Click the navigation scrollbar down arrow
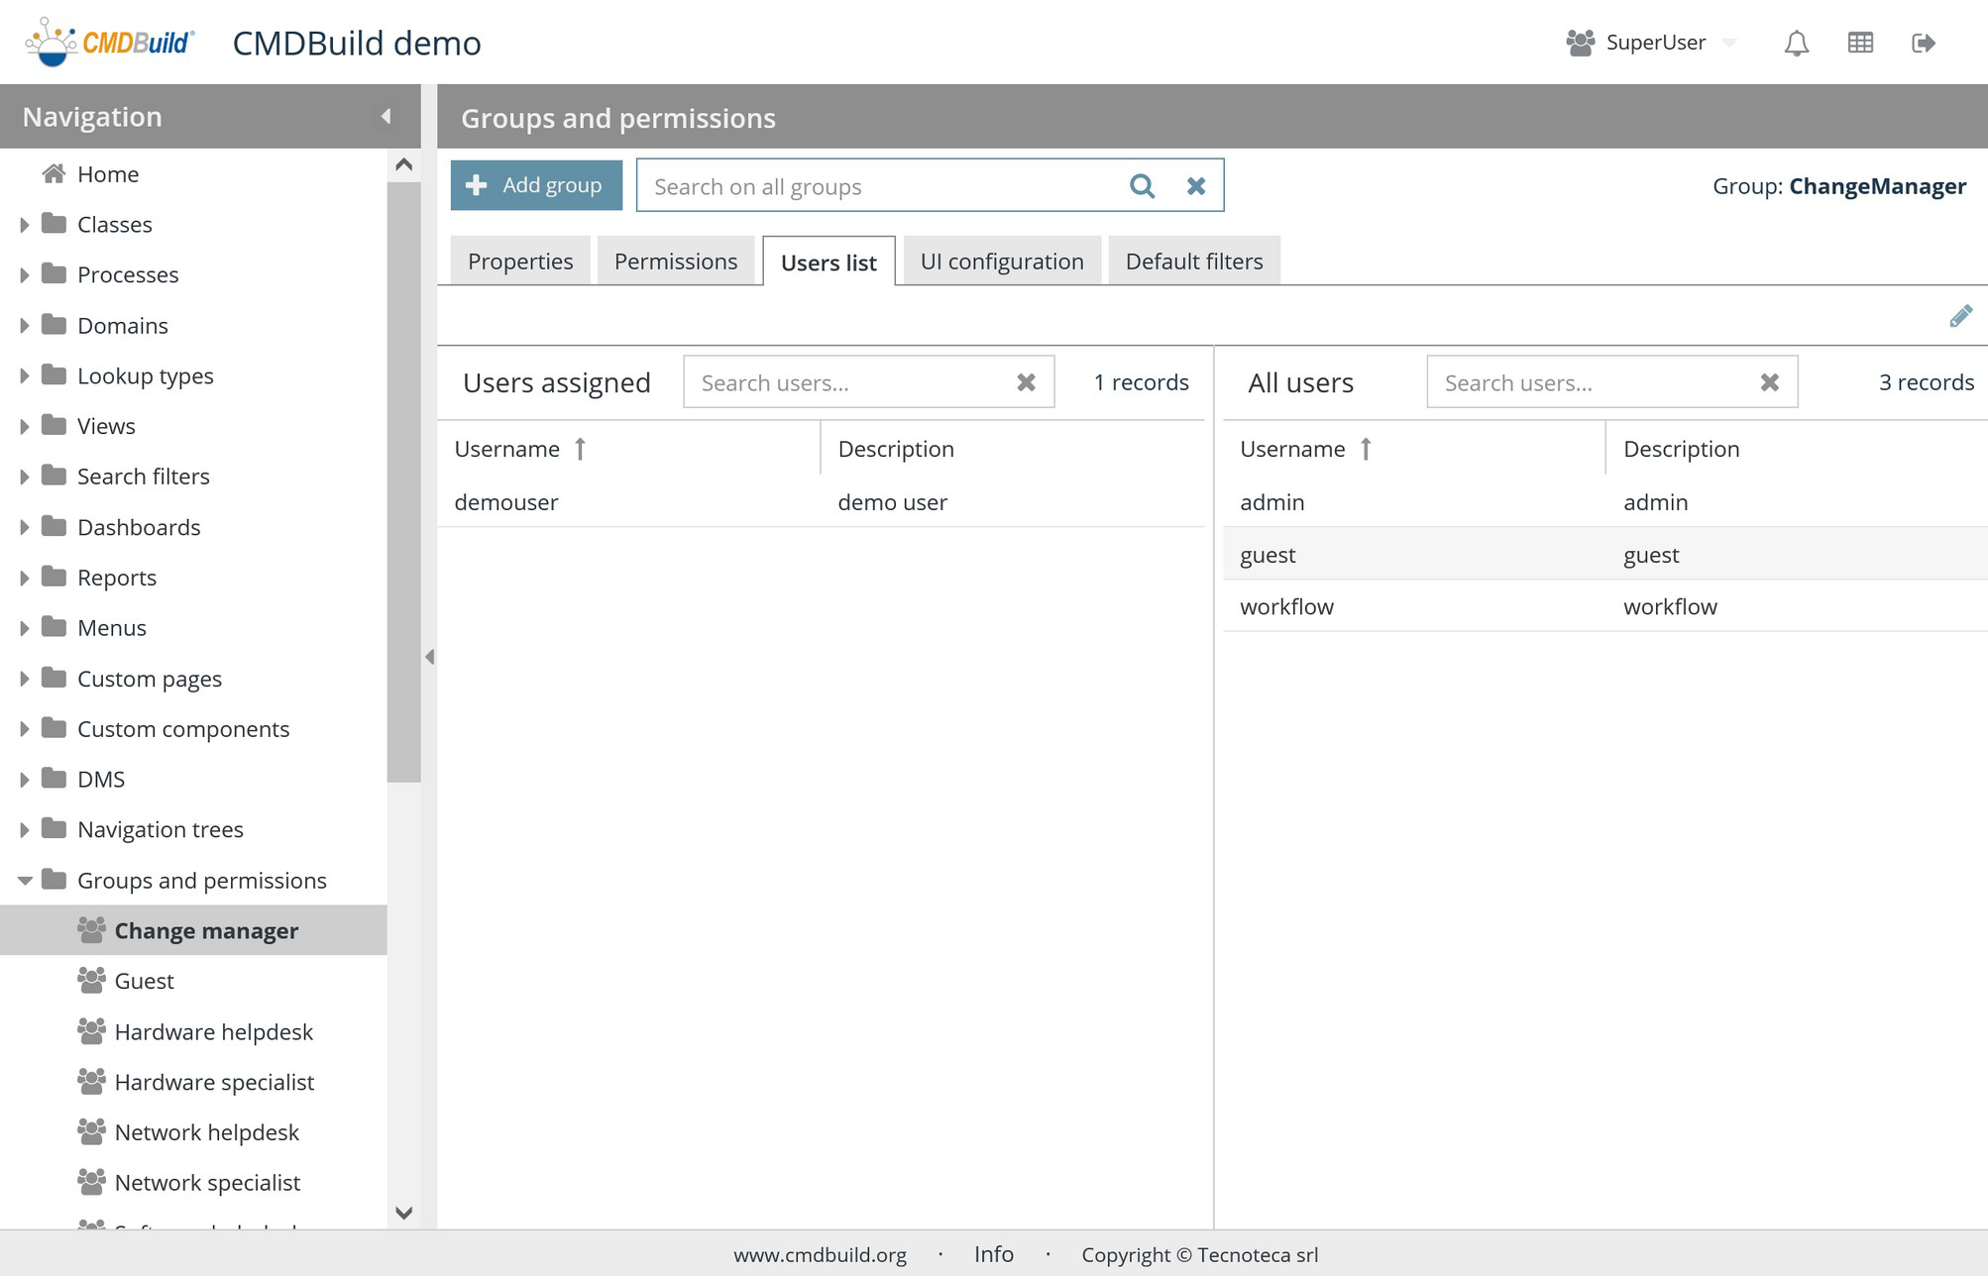Viewport: 1988px width, 1276px height. click(x=403, y=1213)
